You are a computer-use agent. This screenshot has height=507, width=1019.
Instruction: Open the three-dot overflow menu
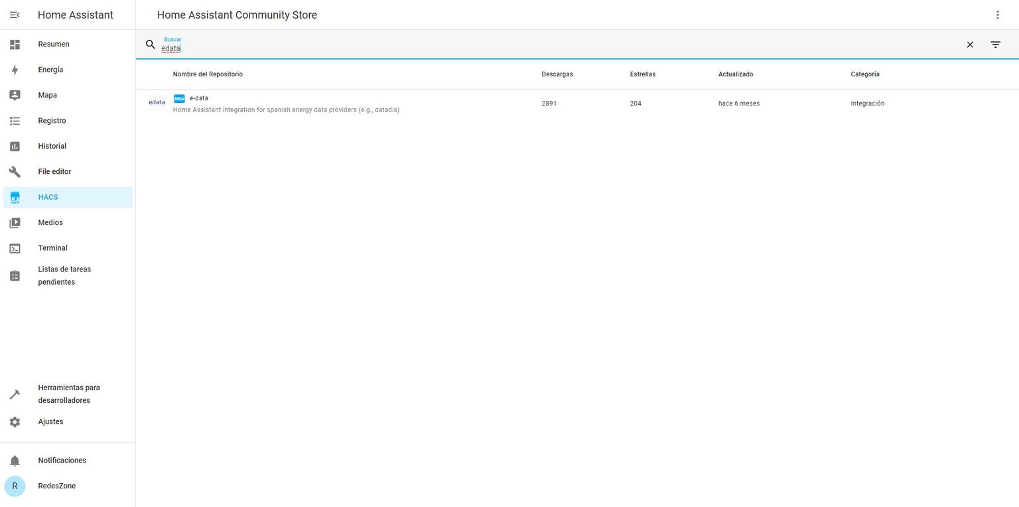997,15
